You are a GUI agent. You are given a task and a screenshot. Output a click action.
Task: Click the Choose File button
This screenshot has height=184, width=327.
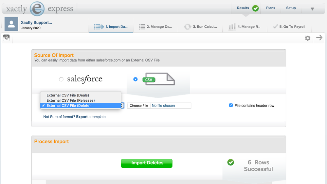coord(139,106)
